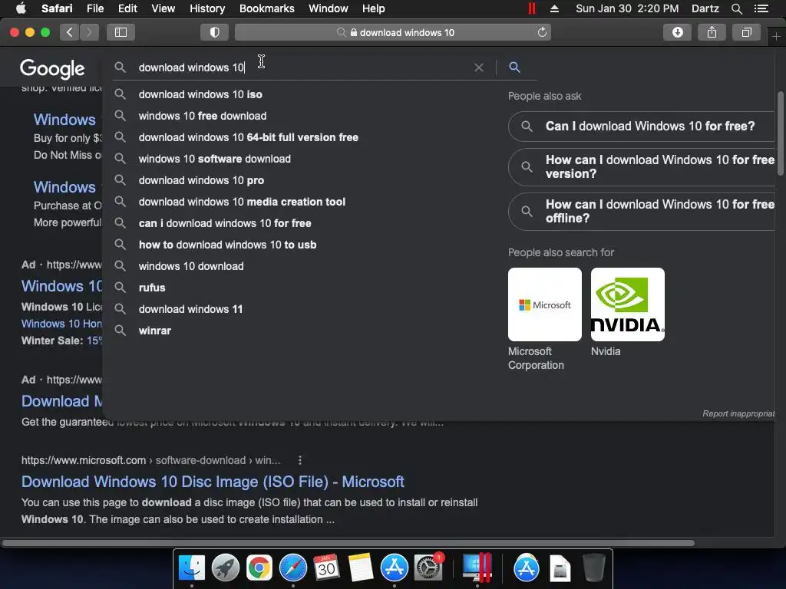Screen dimensions: 786x589
Task: Click the horizontal scrollbar at page bottom
Action: 348,543
